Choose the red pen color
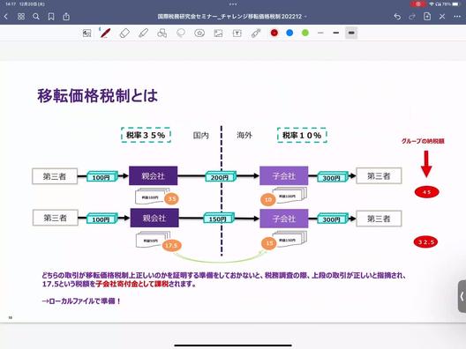Viewport: 466px width, 349px height. (x=274, y=33)
